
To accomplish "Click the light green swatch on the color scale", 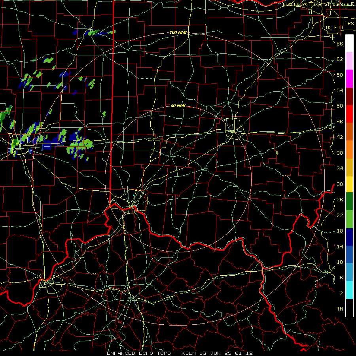I will tap(349, 219).
